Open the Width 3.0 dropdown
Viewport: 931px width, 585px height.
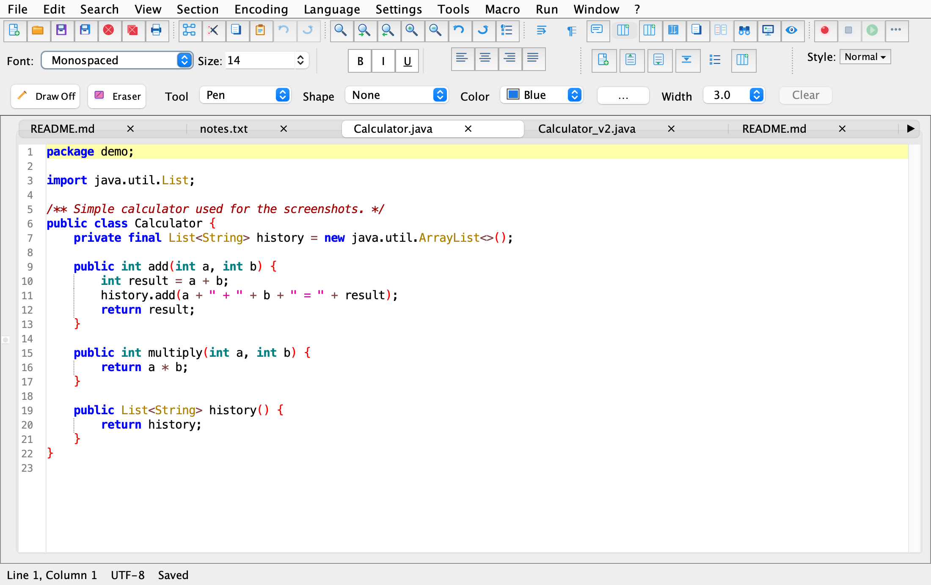tap(734, 95)
